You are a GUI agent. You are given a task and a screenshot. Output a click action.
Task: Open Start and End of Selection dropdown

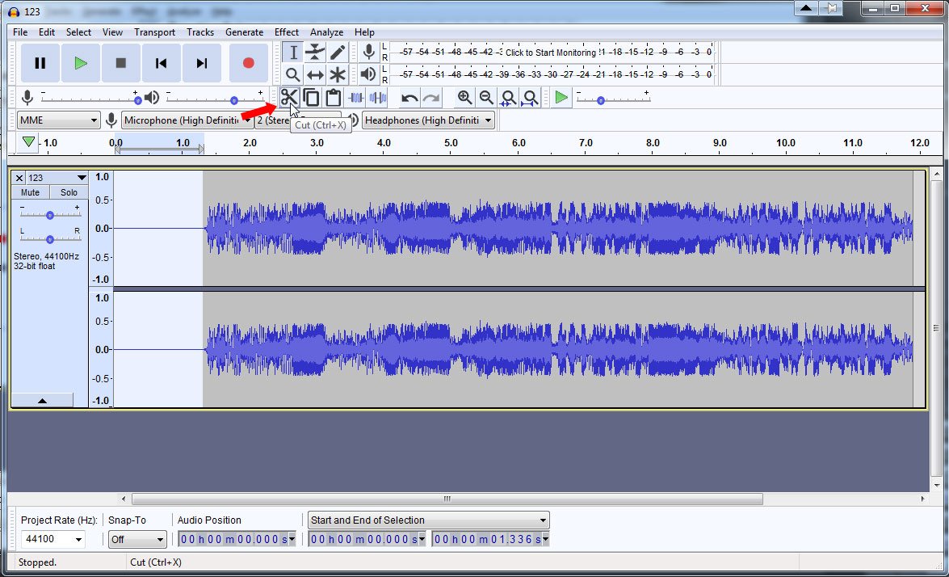429,520
